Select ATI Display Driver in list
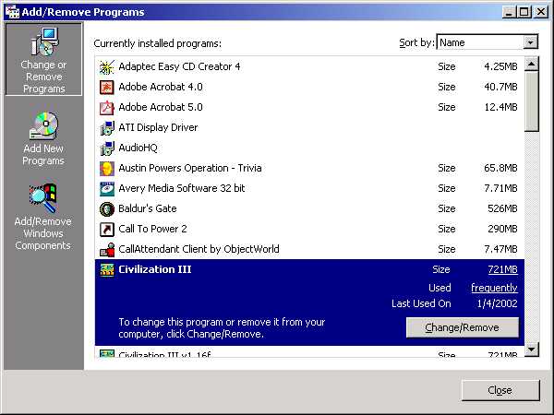 [158, 127]
